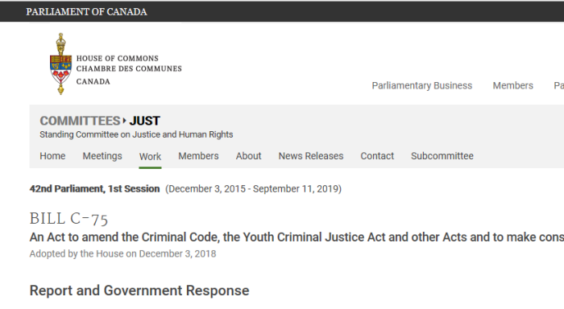Open the Parliamentary Business menu
The width and height of the screenshot is (564, 309).
coord(422,85)
